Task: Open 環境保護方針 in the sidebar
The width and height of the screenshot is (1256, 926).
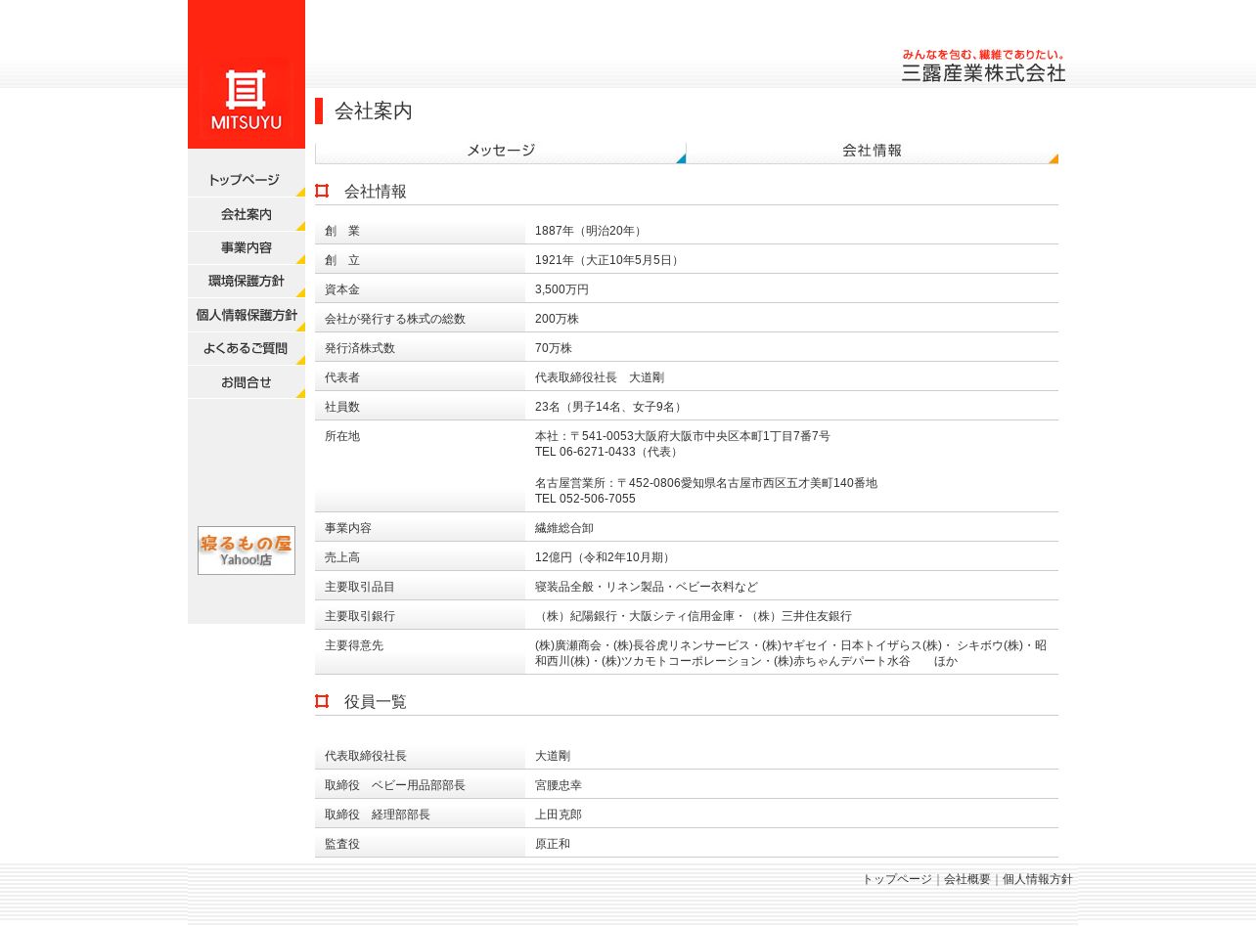Action: click(x=247, y=282)
